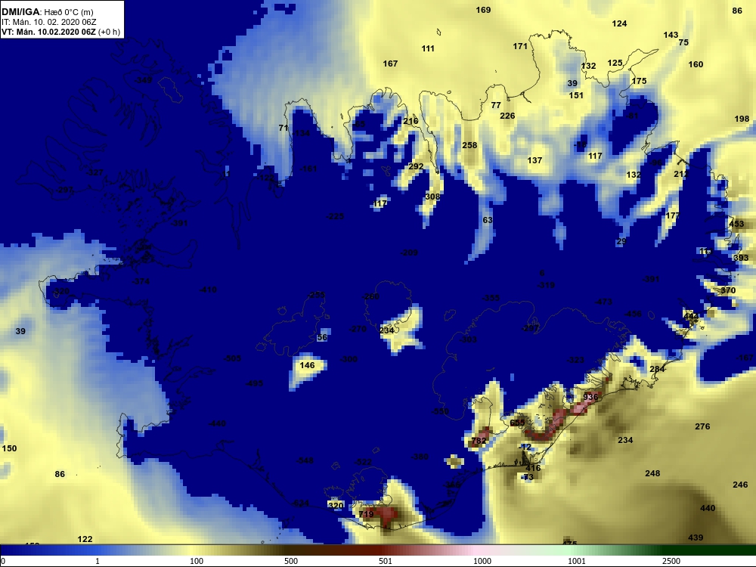
Task: Click the map value 160
Action: [696, 64]
